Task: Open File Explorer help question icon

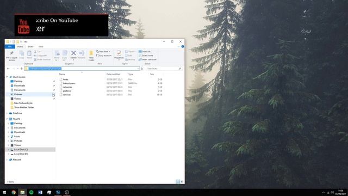Action: click(183, 46)
